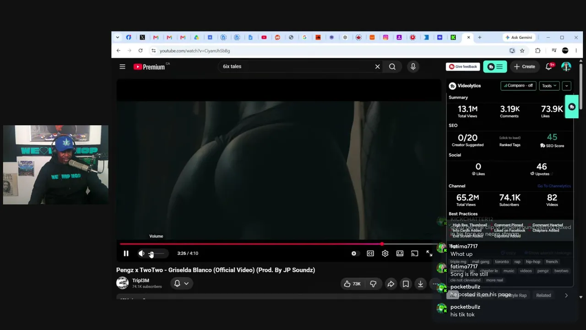This screenshot has height=330, width=586.
Task: Start voice search with microphone
Action: (413, 66)
